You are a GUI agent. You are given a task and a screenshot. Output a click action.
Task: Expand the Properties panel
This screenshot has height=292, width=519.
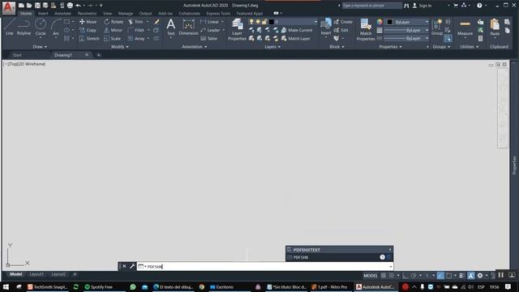point(391,47)
